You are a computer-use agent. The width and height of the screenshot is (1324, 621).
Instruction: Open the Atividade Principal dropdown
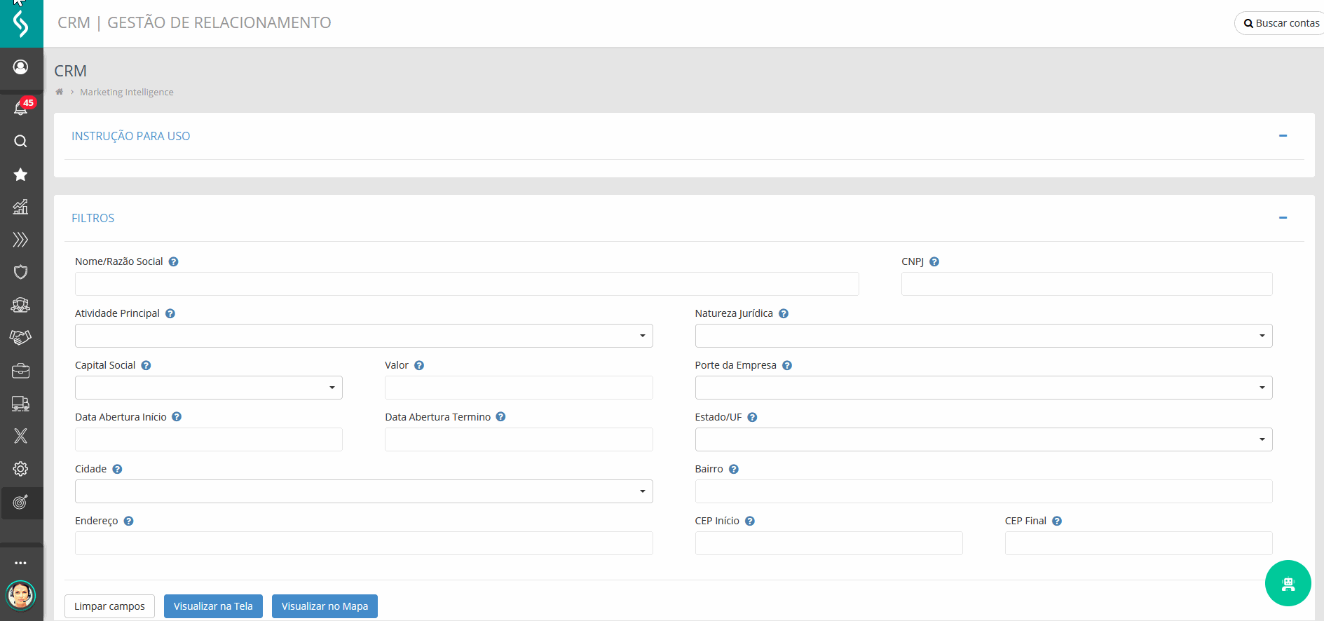coord(364,336)
